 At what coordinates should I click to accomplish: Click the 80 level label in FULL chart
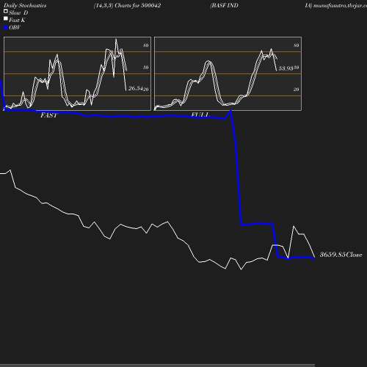[x=296, y=46]
